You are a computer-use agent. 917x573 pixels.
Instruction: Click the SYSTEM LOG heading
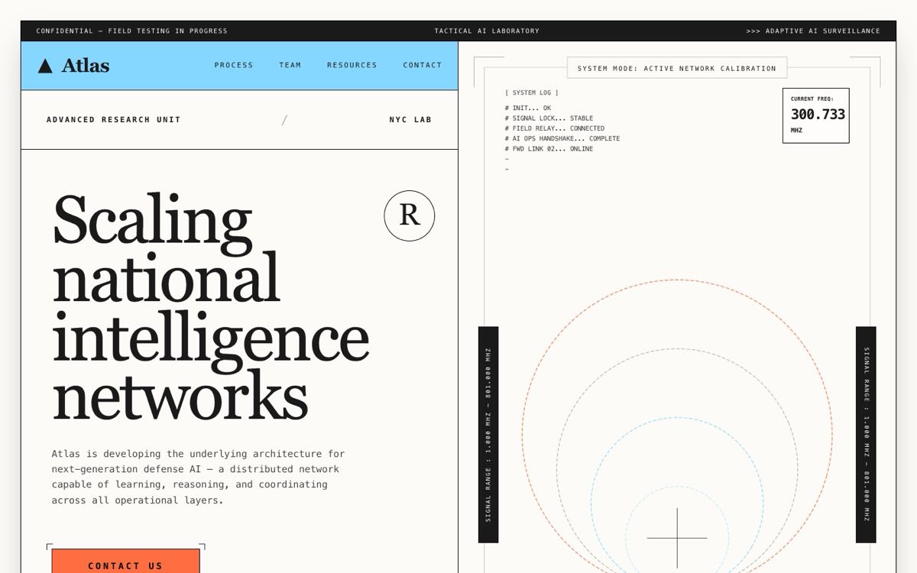(532, 92)
